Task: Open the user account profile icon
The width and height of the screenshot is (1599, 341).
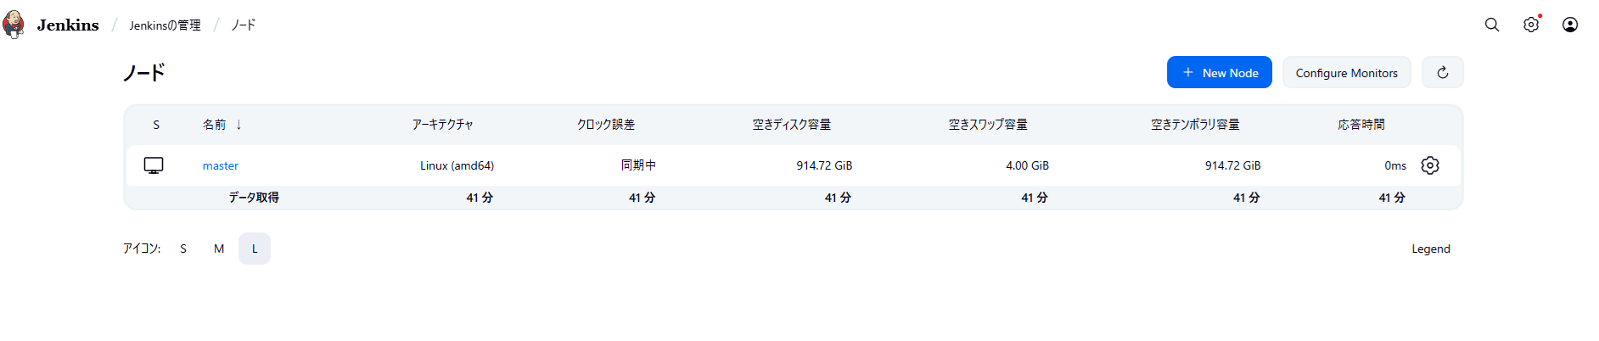Action: 1570,25
